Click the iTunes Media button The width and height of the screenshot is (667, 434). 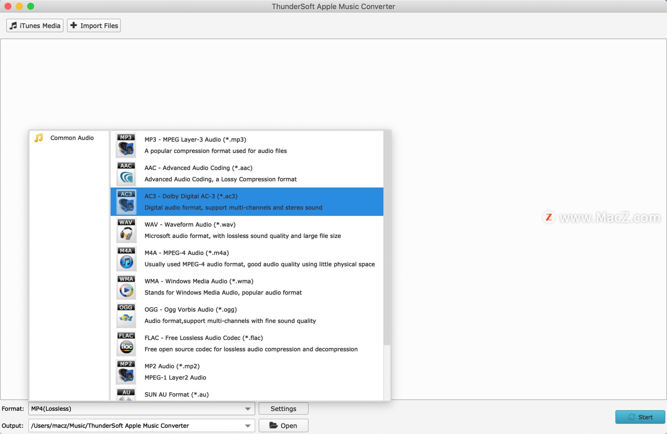pos(35,26)
